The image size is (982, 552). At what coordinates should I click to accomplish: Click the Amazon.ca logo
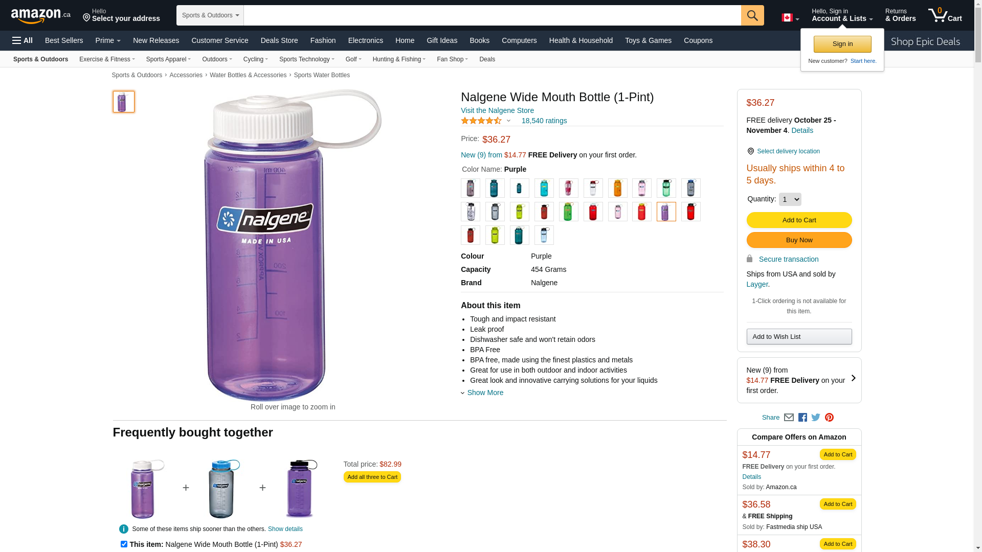click(x=41, y=16)
